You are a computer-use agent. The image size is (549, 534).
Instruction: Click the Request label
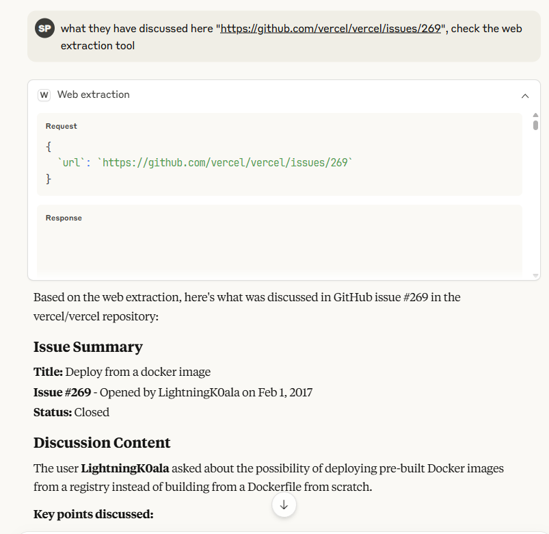pos(62,126)
